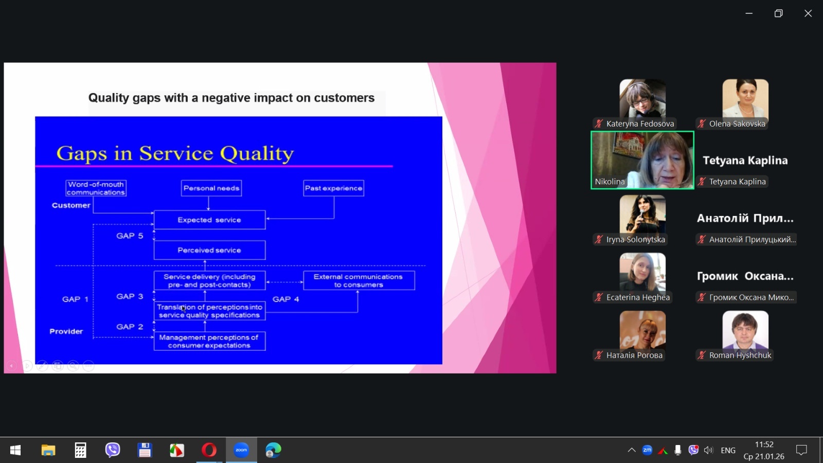Screen dimensions: 823x463
Task: Open slideshow more options (three dots)
Action: 88,366
